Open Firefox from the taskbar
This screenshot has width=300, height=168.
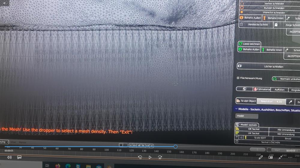pyautogui.click(x=58, y=166)
